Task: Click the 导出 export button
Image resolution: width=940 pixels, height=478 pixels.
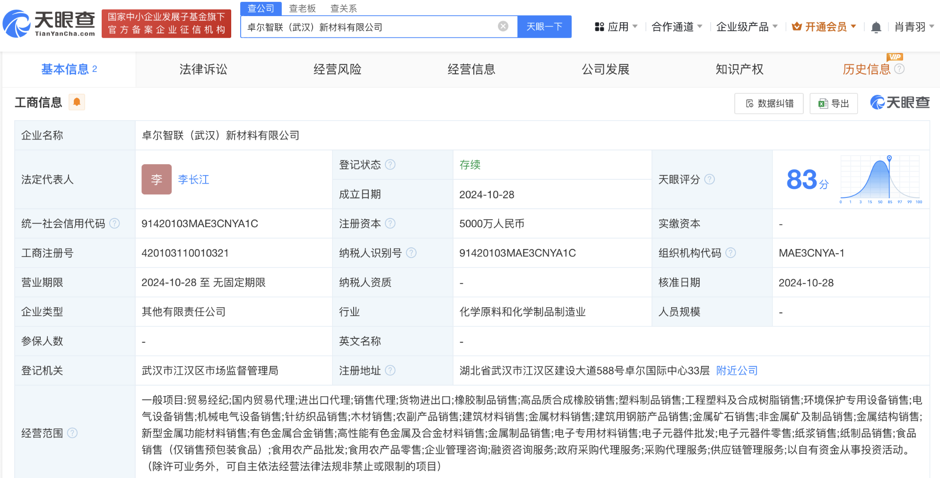Action: pos(834,104)
